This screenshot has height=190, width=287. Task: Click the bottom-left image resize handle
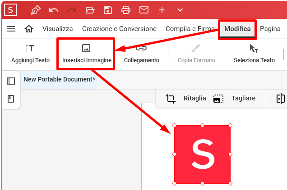click(174, 183)
